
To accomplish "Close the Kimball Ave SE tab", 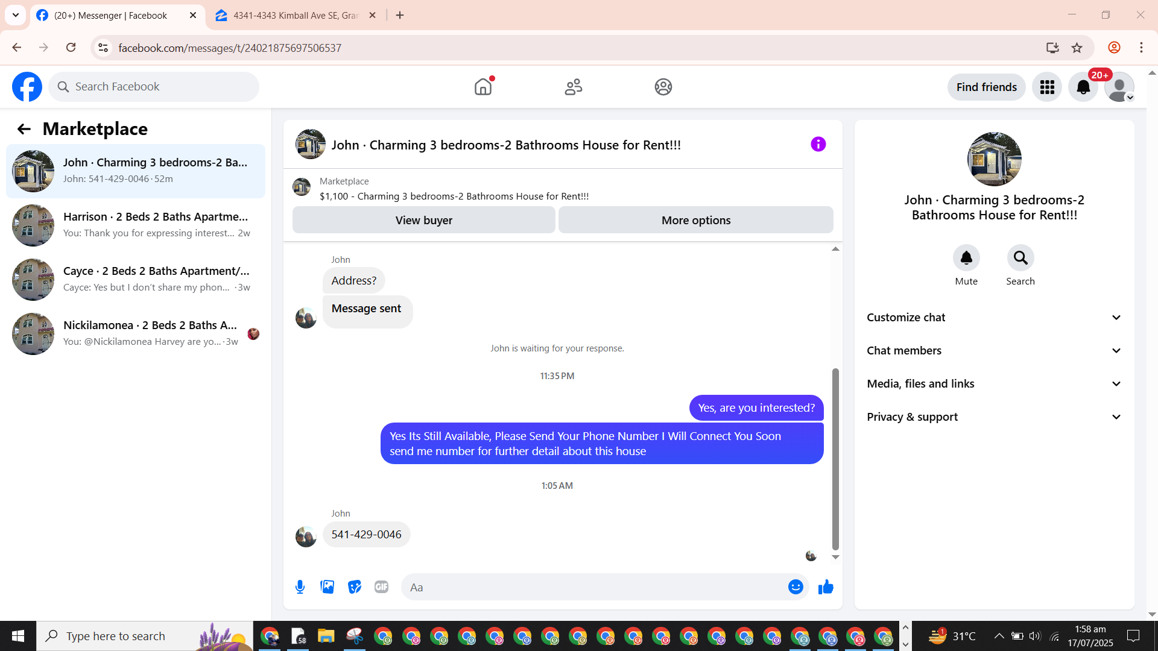I will [372, 16].
